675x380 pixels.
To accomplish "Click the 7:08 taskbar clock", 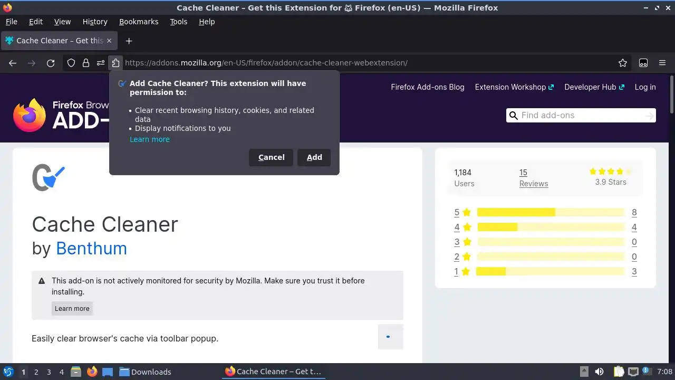I will (664, 372).
